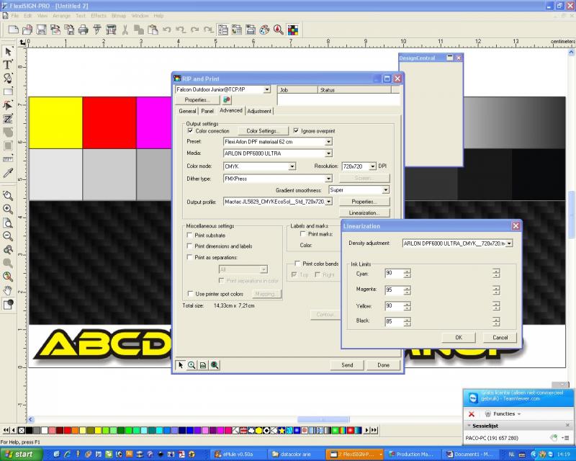
Task: Select the arrow Select tool in toolbox
Action: point(8,51)
